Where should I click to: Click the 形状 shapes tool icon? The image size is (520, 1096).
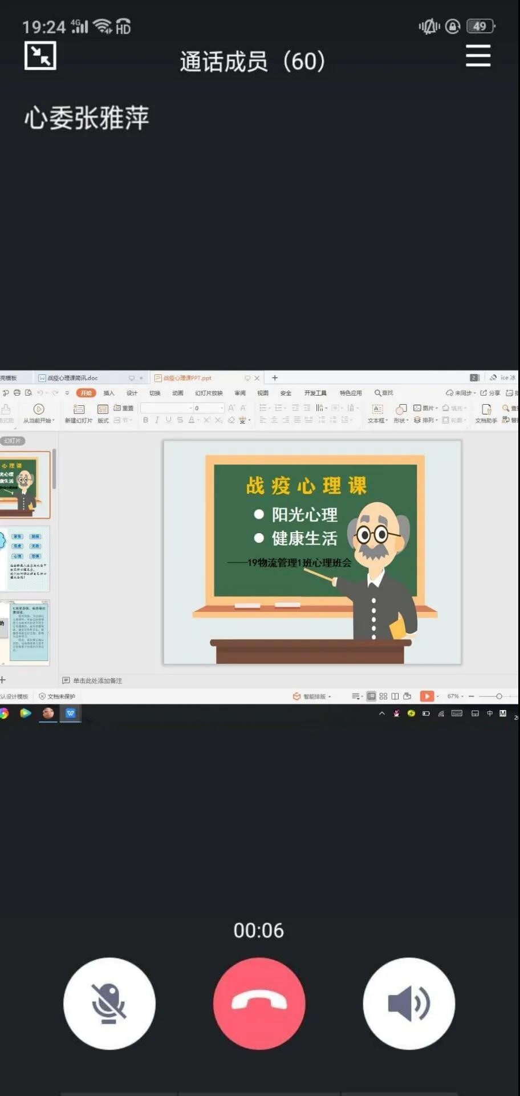[x=401, y=409]
